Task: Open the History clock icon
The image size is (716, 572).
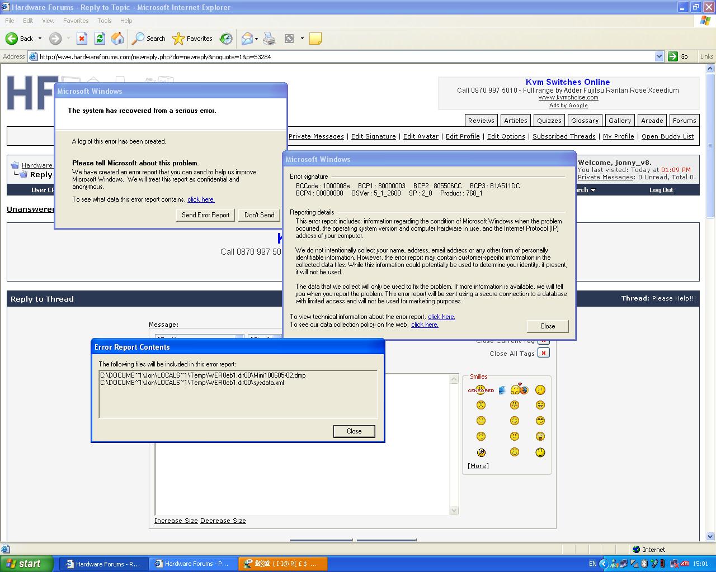Action: pyautogui.click(x=226, y=39)
